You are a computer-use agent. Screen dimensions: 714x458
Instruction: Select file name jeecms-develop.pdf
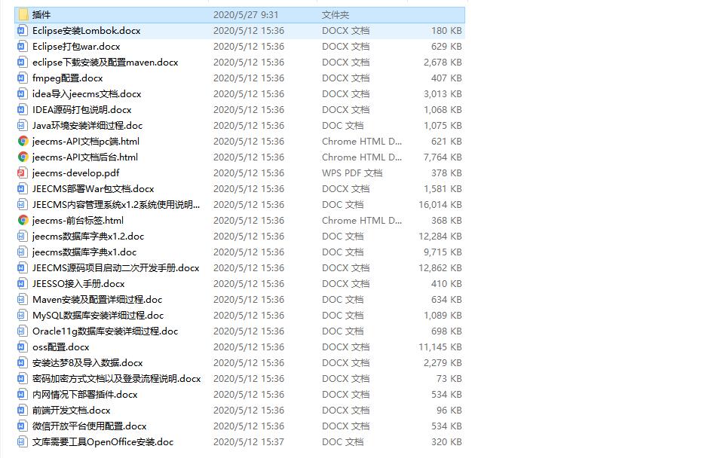coord(75,173)
